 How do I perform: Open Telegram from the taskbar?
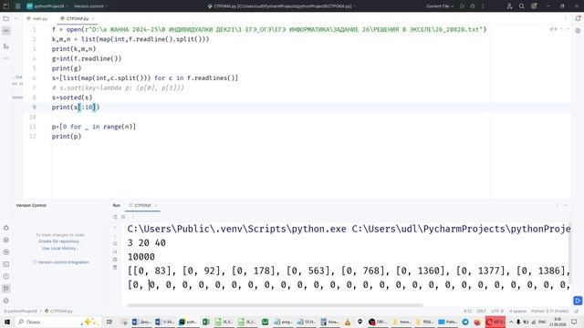click(465, 322)
